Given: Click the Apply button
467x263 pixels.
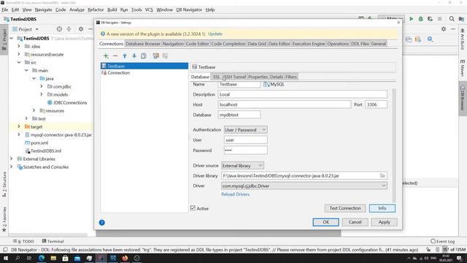Looking at the screenshot, I should (385, 222).
